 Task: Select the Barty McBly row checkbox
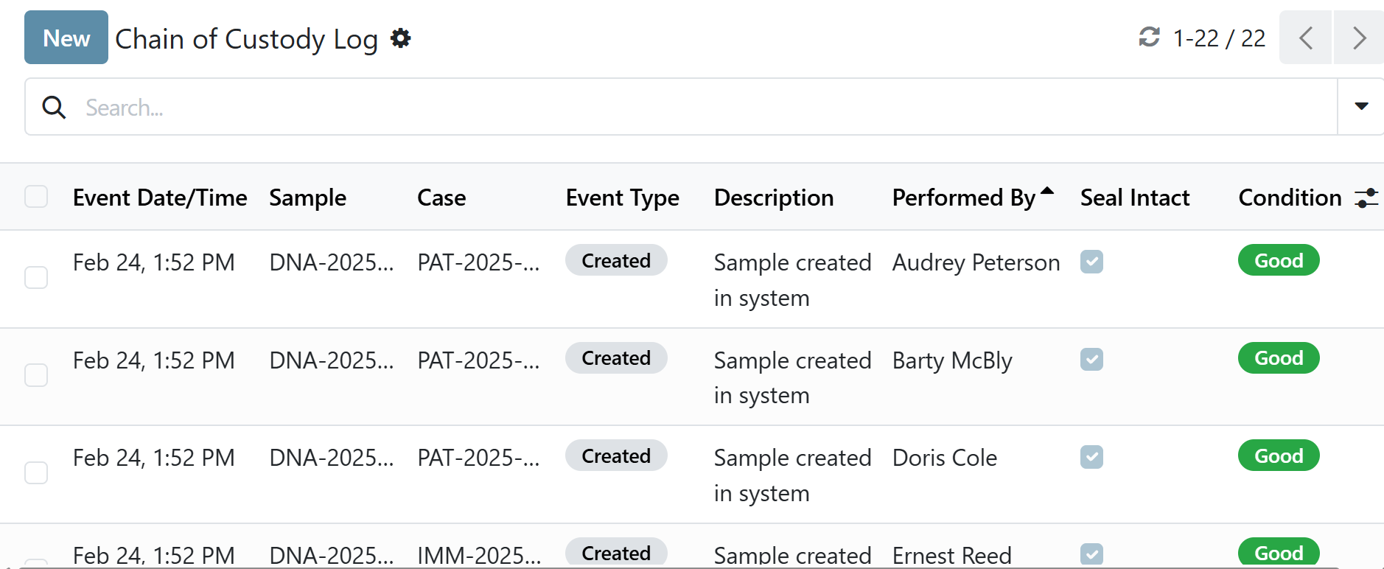coord(36,375)
